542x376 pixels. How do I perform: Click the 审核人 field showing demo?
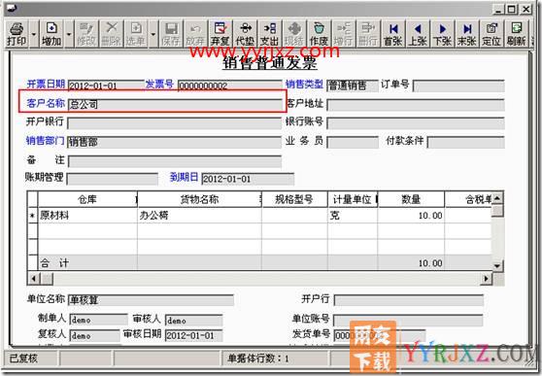[194, 321]
